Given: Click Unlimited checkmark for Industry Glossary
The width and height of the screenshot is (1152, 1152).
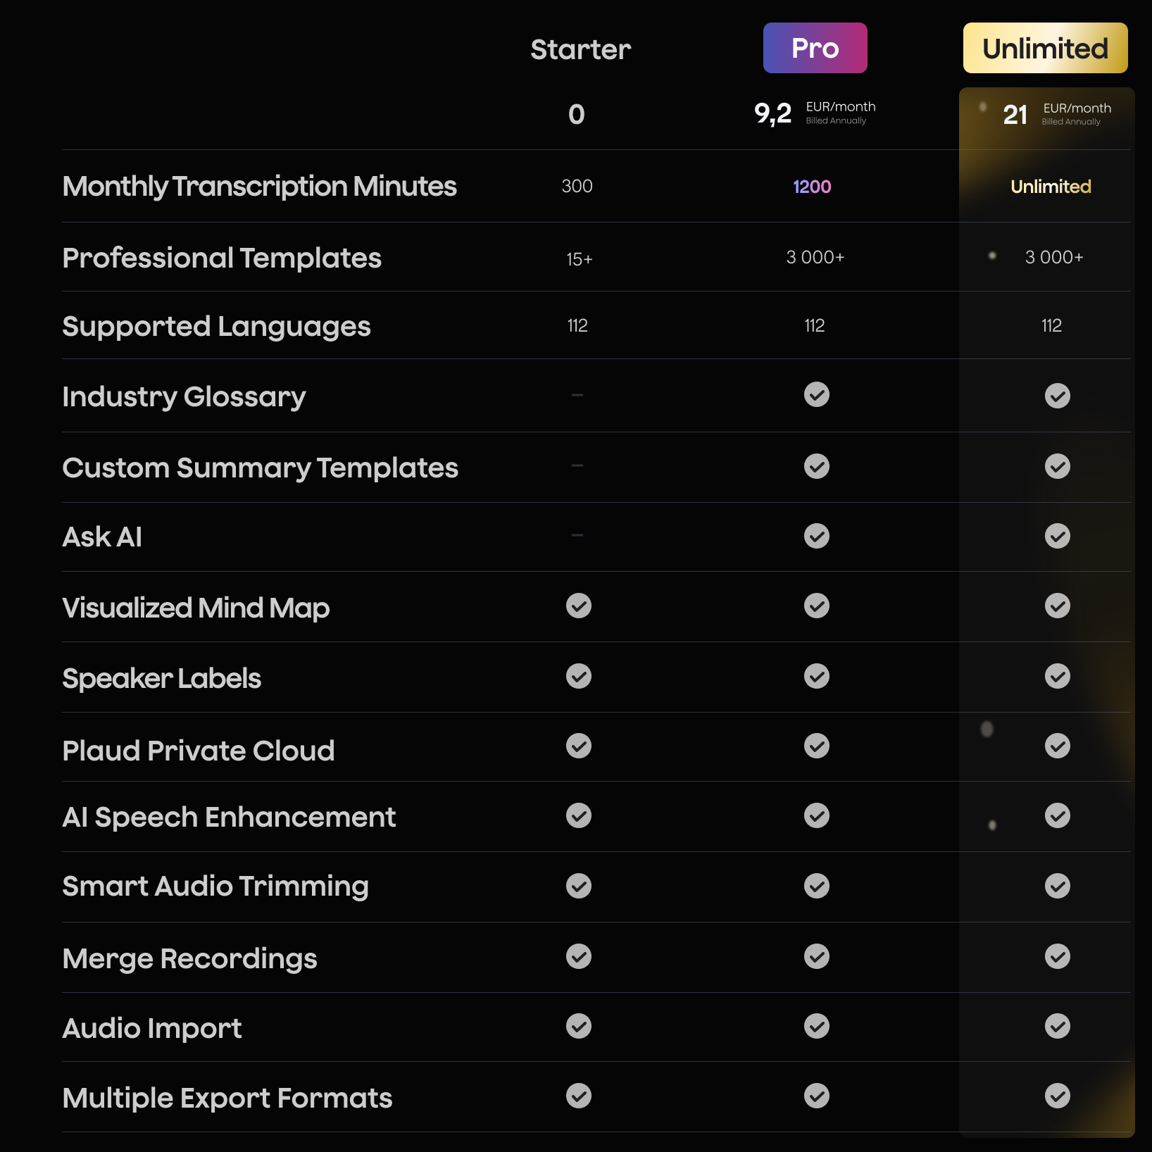Looking at the screenshot, I should (1057, 396).
